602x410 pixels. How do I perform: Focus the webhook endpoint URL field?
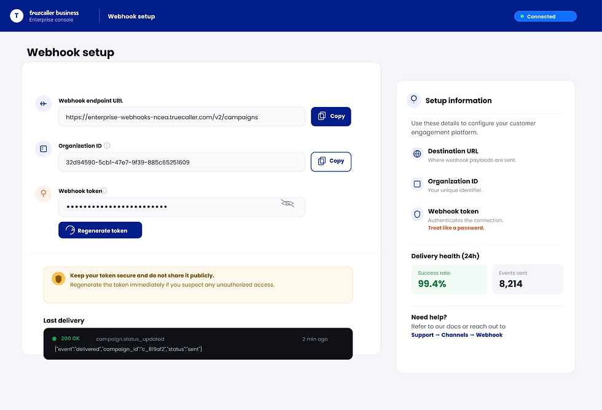click(182, 117)
